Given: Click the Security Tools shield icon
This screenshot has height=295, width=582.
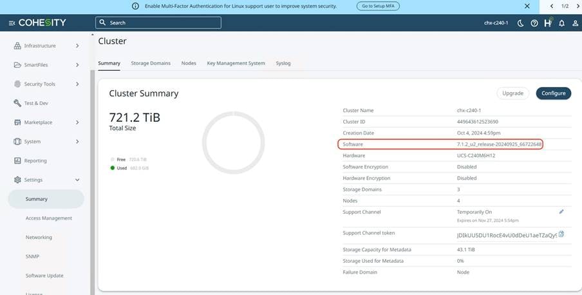Looking at the screenshot, I should point(17,84).
